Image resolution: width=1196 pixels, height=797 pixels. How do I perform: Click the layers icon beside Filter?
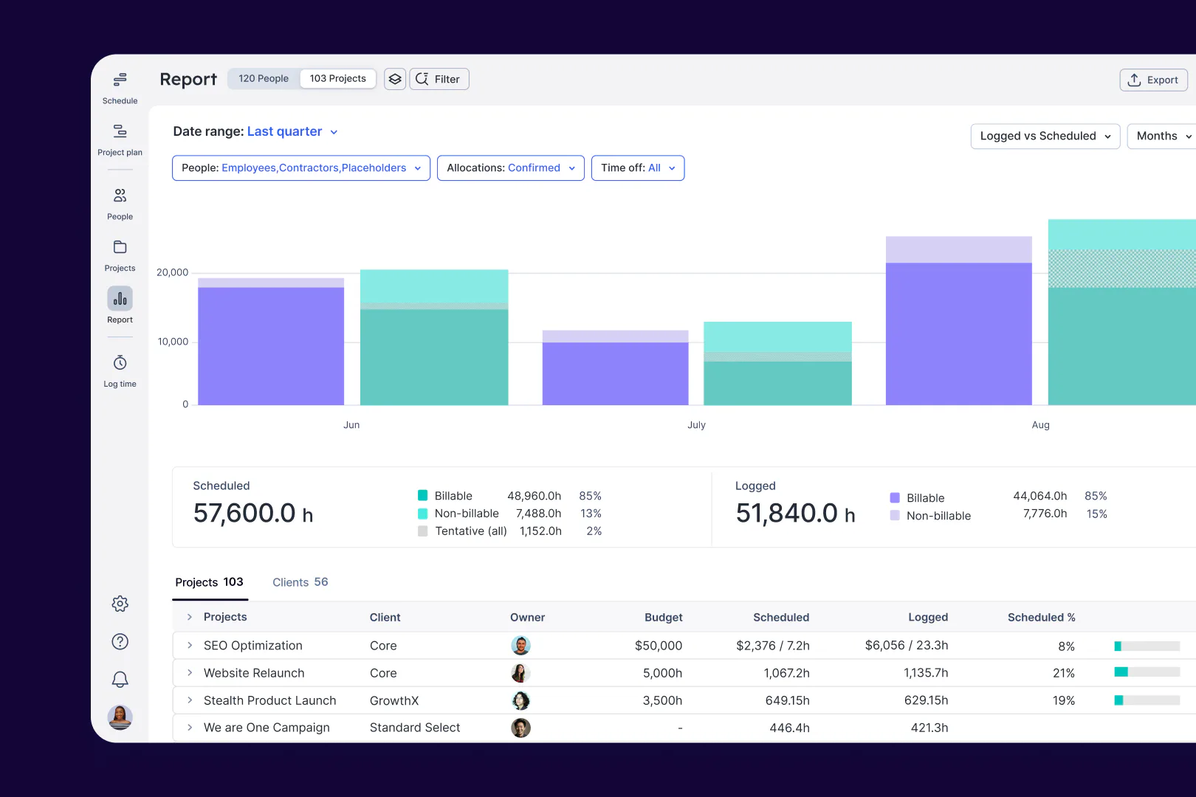coord(394,79)
